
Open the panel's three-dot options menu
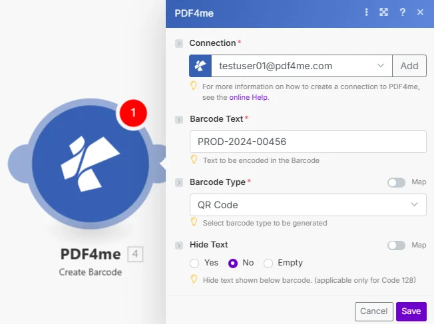(367, 12)
